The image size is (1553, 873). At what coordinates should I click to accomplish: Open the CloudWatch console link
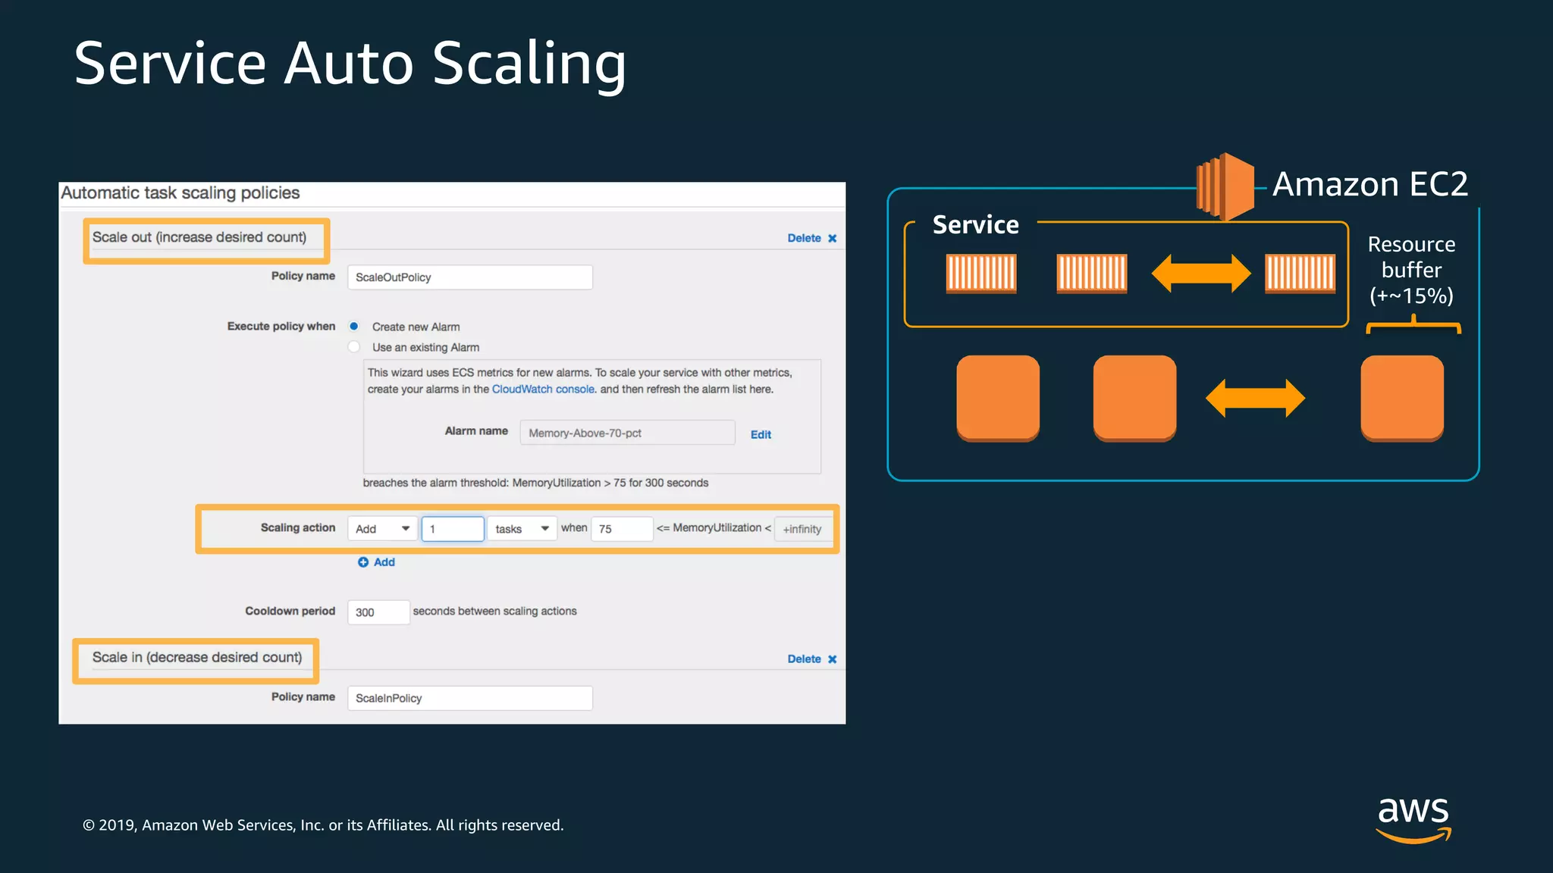coord(543,390)
